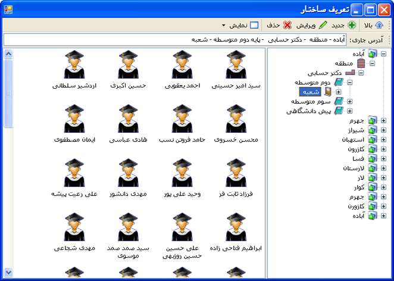Select the پیش دانشگاهی grade in the tree

308,111
